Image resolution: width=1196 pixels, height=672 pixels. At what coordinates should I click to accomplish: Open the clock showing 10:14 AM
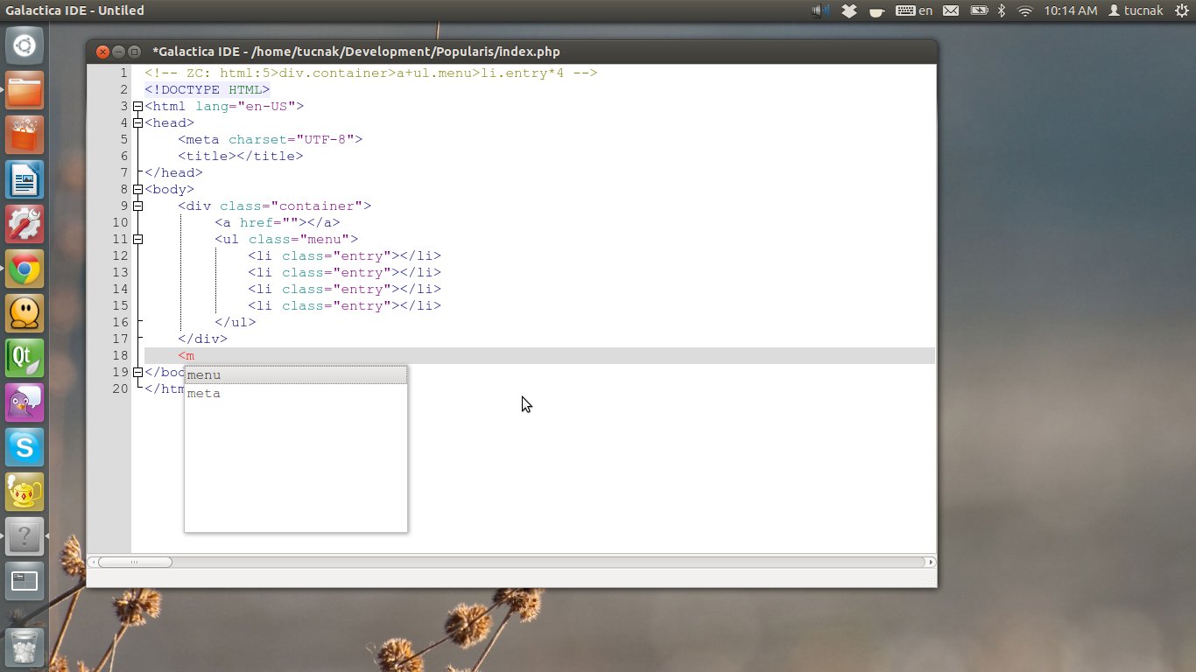[1070, 10]
